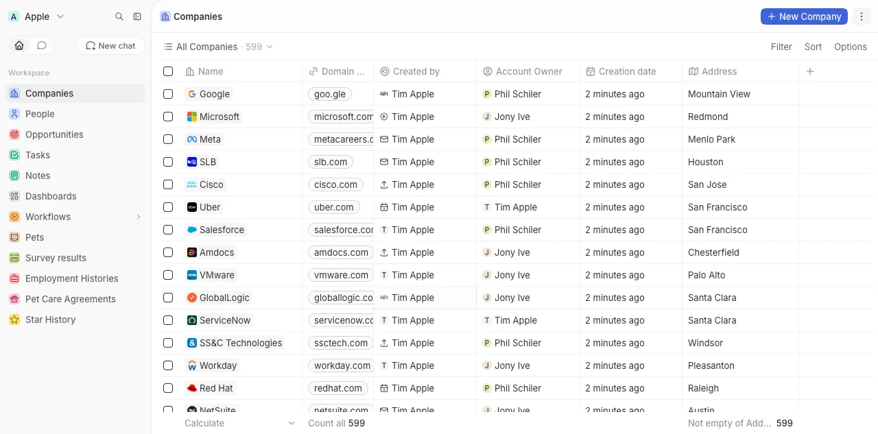Viewport: 878px width, 434px height.
Task: Click the Companies building icon in header
Action: pos(165,16)
